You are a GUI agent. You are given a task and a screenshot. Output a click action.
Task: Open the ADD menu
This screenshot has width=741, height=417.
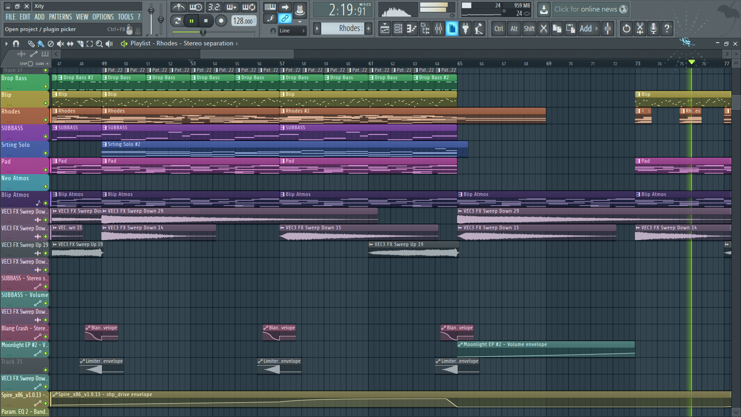[39, 17]
